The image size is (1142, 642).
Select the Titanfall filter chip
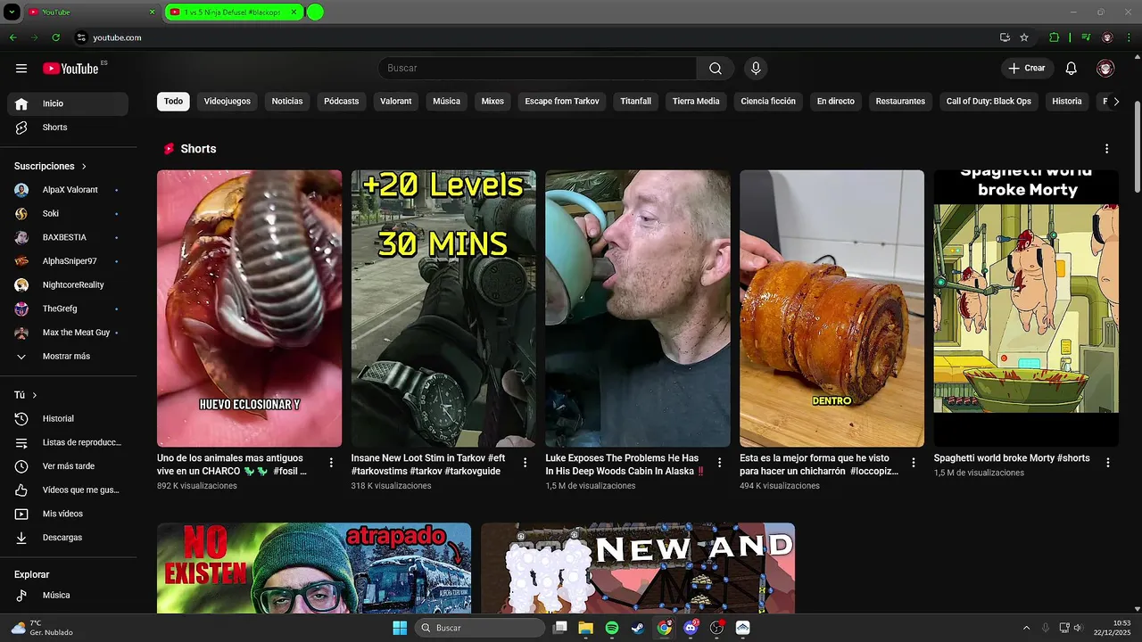[636, 102]
